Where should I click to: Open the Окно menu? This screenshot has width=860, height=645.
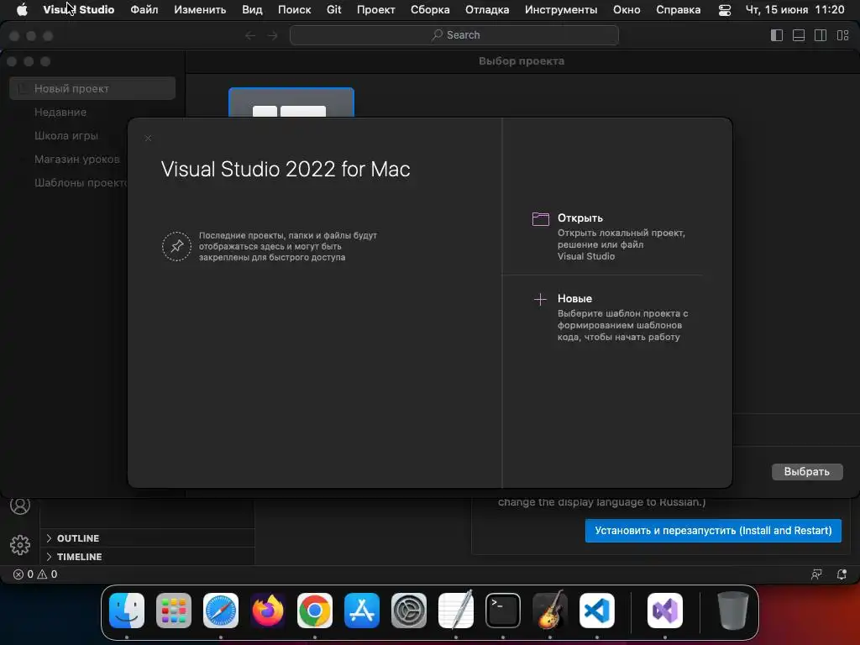click(x=627, y=9)
